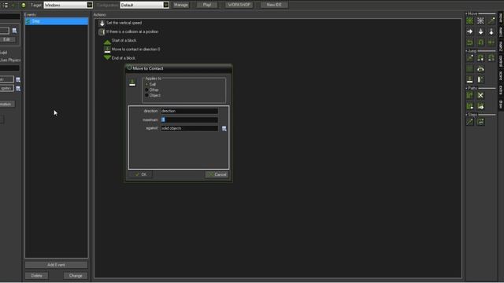
Task: Select the Object radio button
Action: (x=146, y=95)
